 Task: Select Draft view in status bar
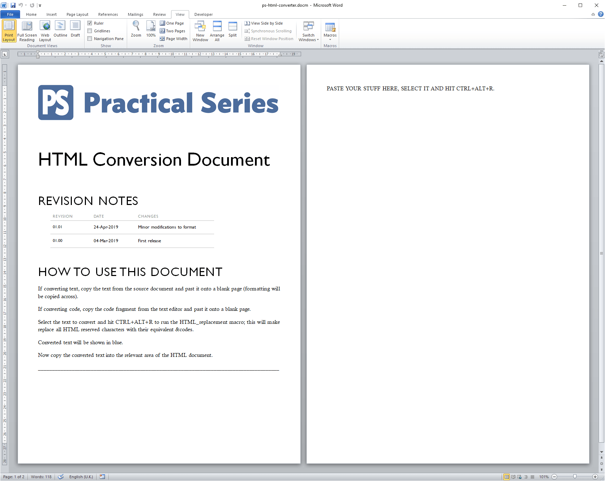pos(532,477)
